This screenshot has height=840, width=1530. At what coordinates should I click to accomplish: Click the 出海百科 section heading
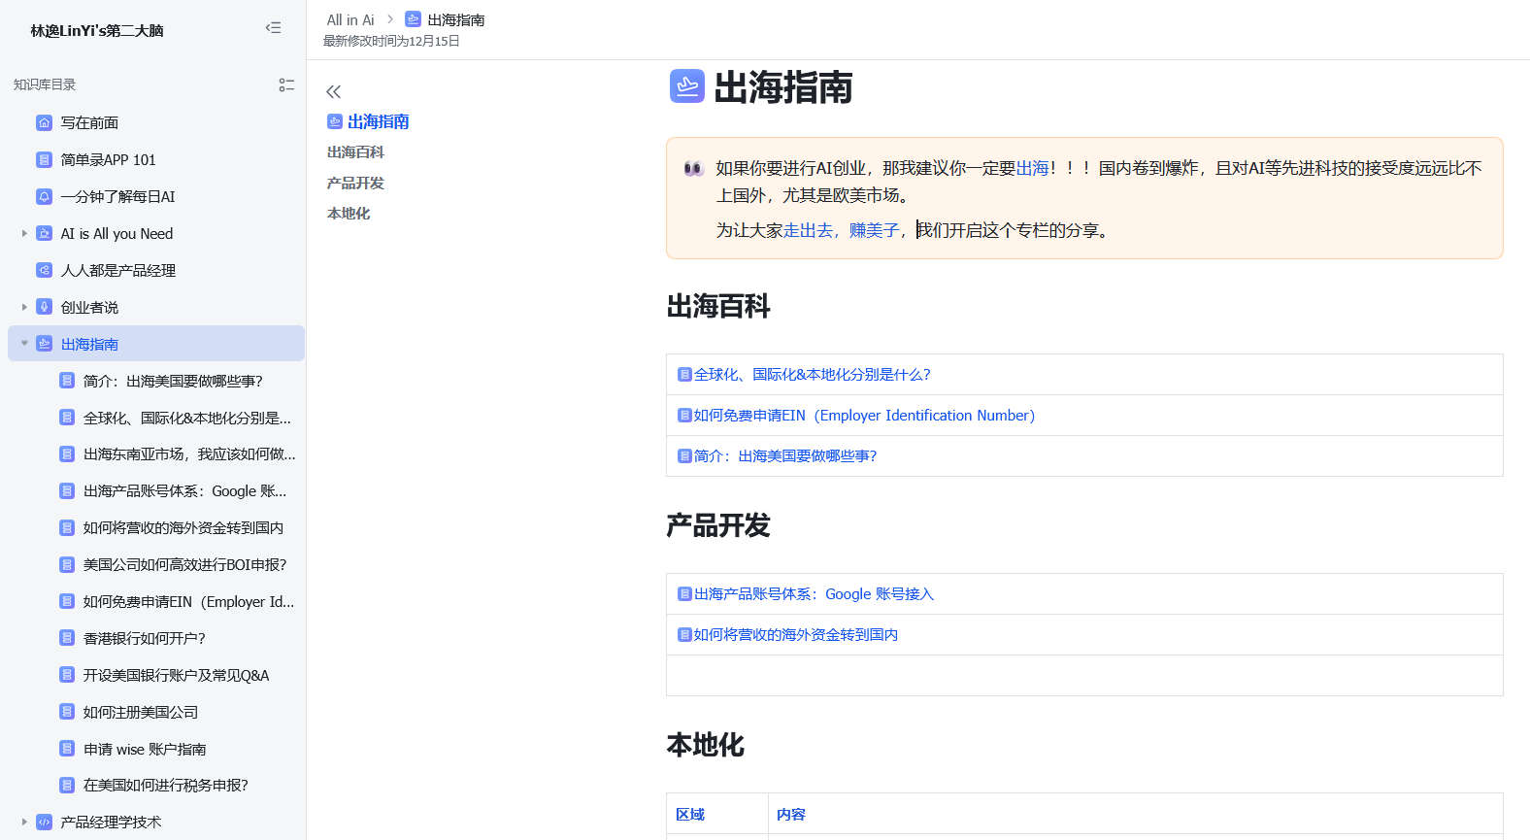718,307
